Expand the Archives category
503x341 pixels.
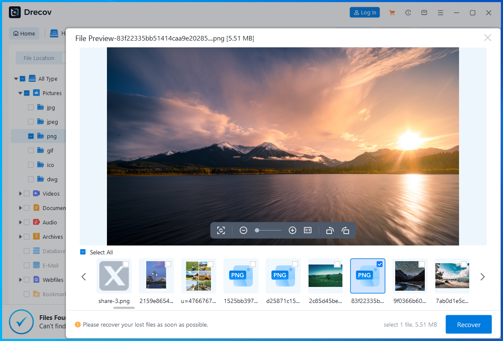(20, 236)
